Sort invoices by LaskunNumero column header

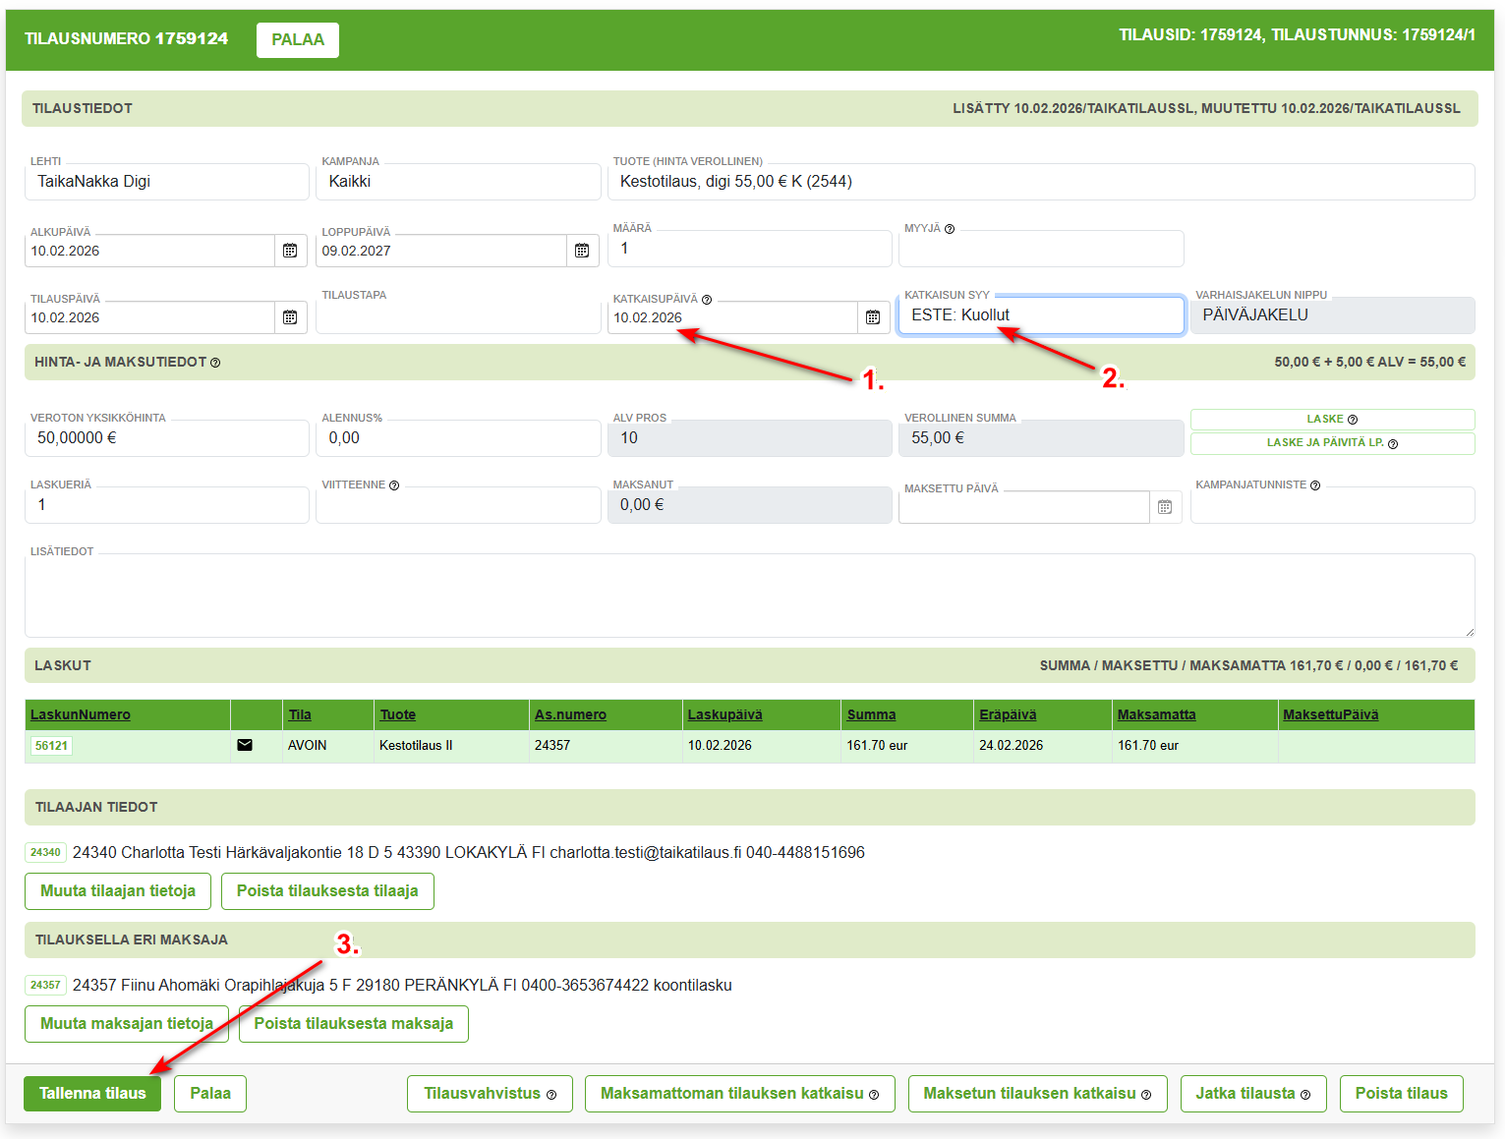click(81, 714)
